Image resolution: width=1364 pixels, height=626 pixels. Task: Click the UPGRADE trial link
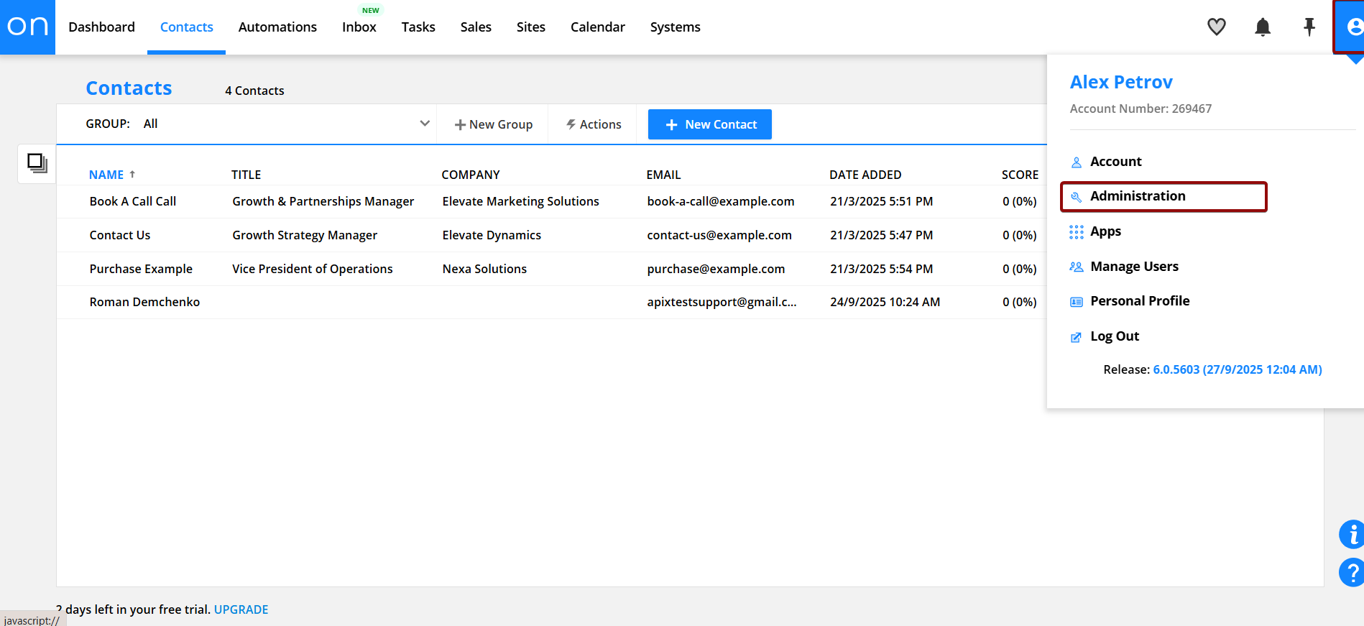pos(241,609)
